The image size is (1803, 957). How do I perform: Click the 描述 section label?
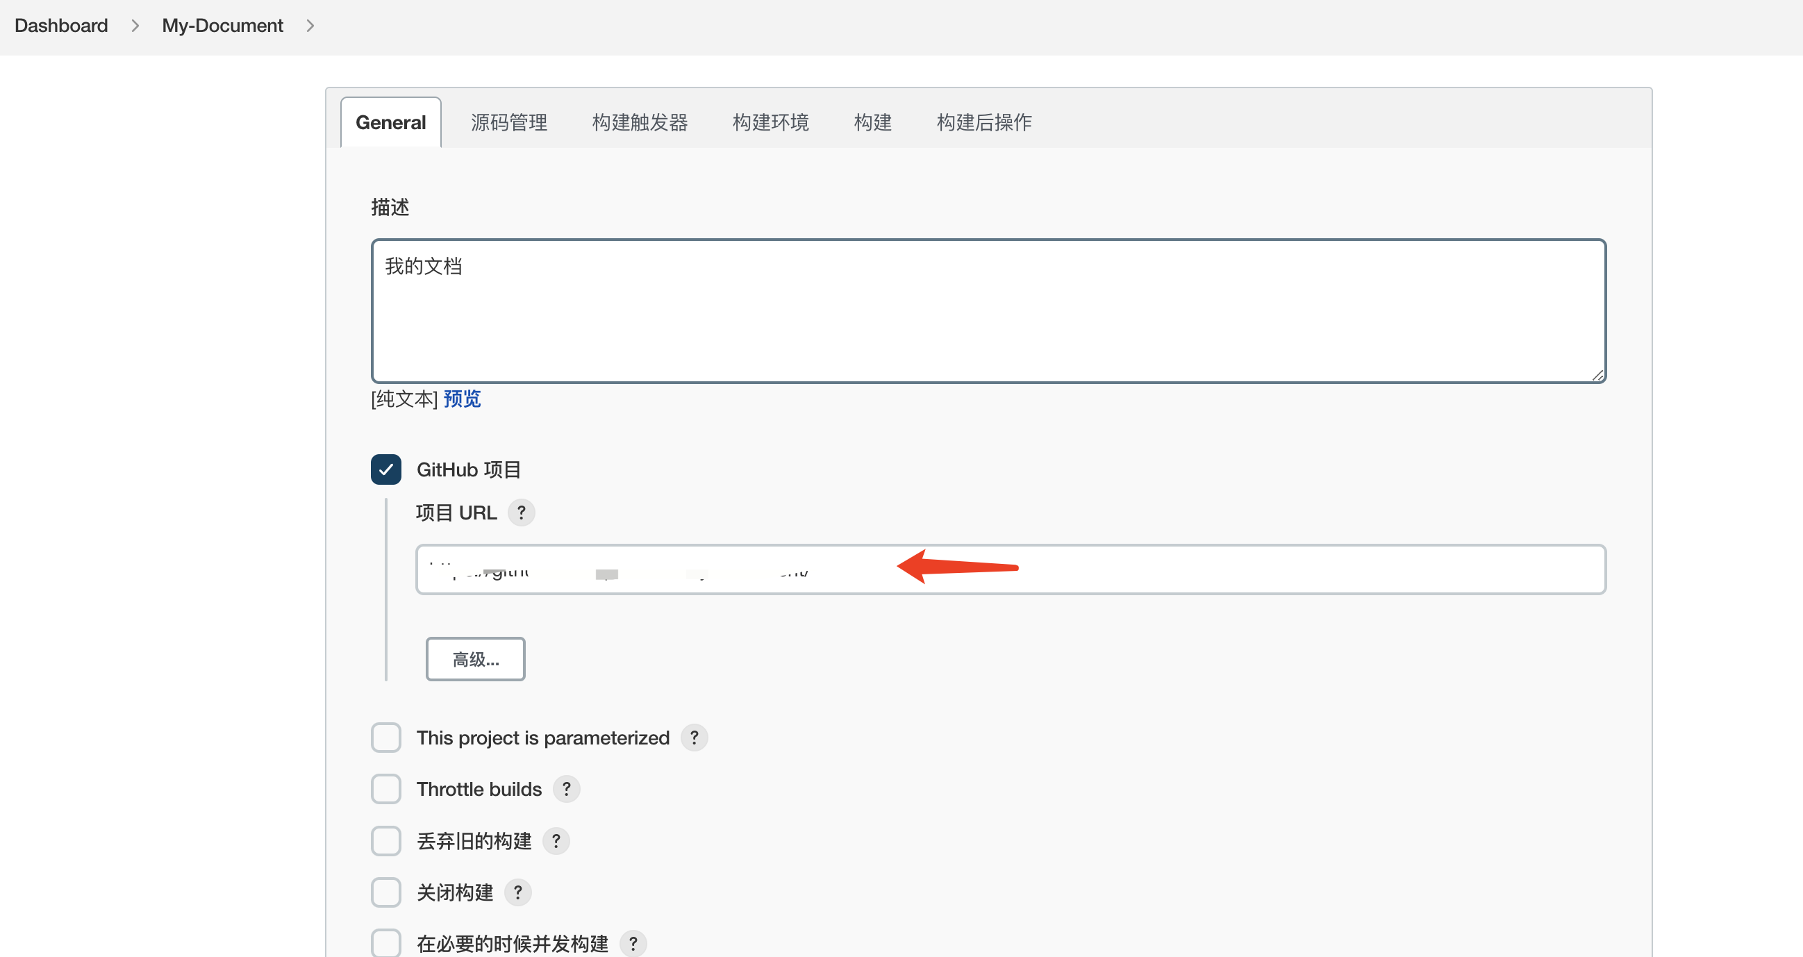[x=390, y=207]
